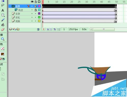Click the masked 轨迹 layer icon
Screen dimensions: 127x97
click(x=16, y=10)
